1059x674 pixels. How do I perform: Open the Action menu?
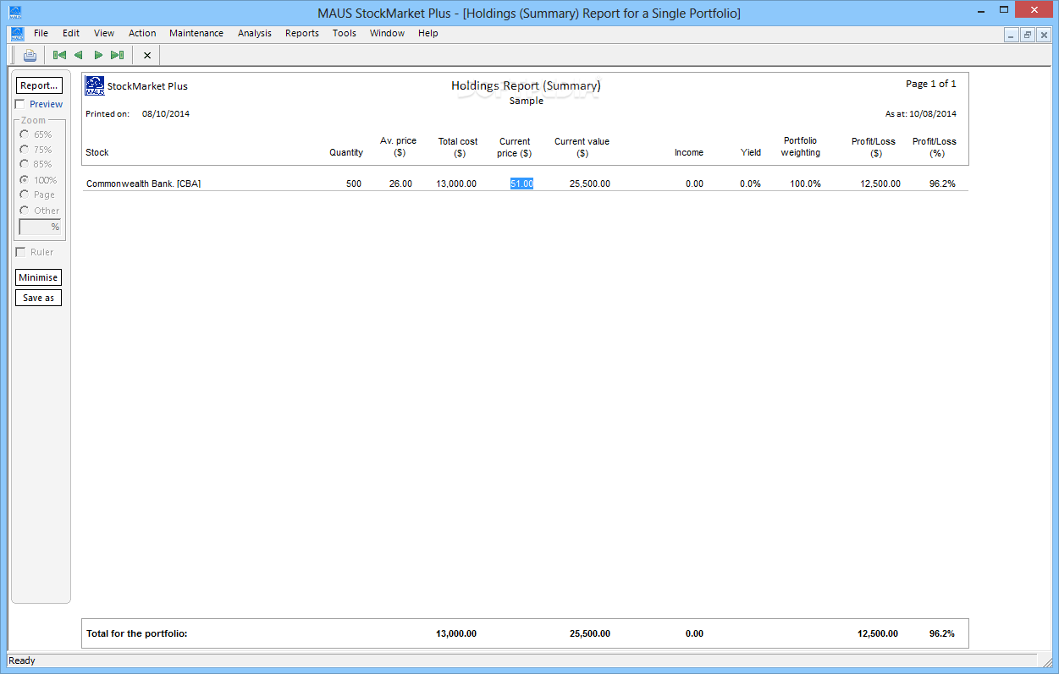(x=142, y=34)
